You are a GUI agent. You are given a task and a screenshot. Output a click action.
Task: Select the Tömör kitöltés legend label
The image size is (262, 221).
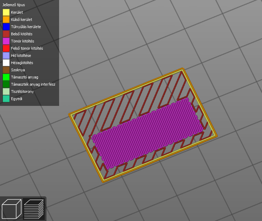[23, 41]
